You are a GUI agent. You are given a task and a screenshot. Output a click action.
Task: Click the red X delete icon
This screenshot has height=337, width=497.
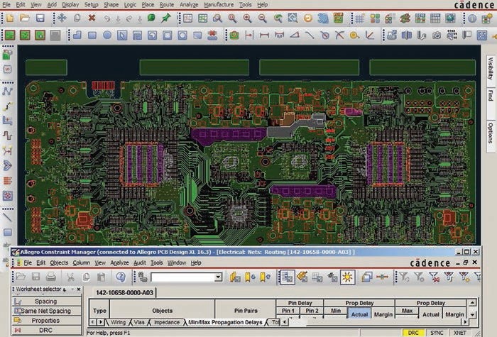click(x=92, y=18)
